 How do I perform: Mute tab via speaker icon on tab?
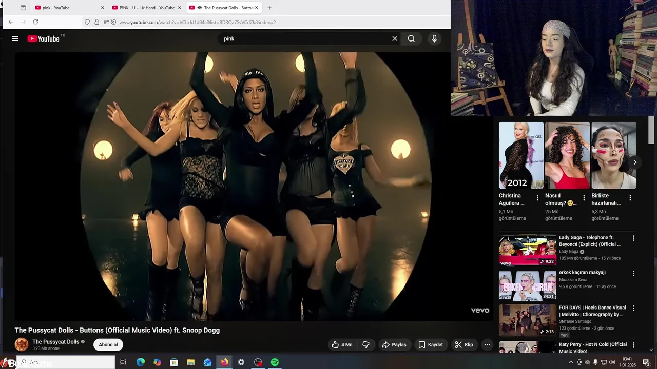coord(199,8)
